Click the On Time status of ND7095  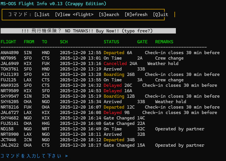click(x=113, y=58)
